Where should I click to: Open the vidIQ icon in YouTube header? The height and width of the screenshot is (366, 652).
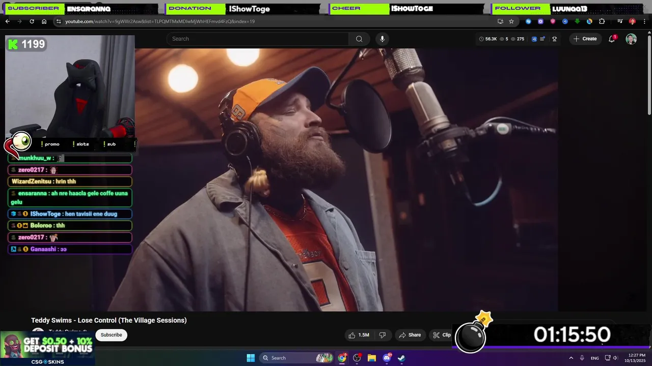coord(534,39)
